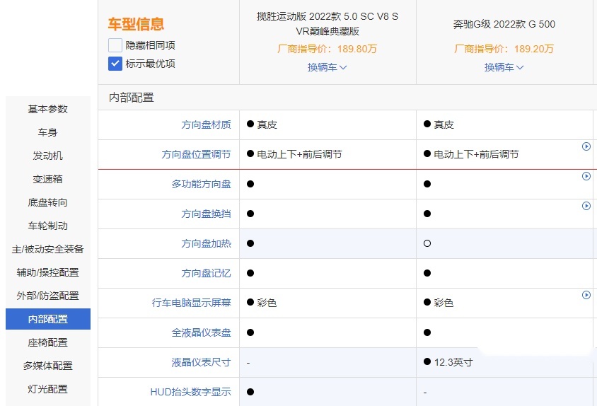The height and width of the screenshot is (406, 597).
Task: Open the 方向盘位置调节 parameter link
Action: point(196,154)
